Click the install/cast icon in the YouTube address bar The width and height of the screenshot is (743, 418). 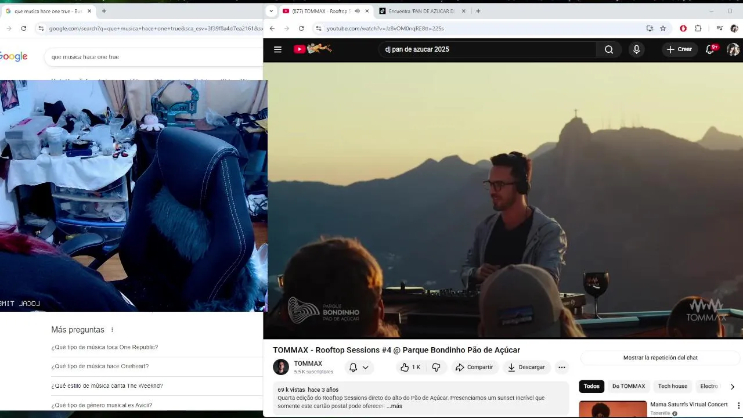(x=650, y=28)
